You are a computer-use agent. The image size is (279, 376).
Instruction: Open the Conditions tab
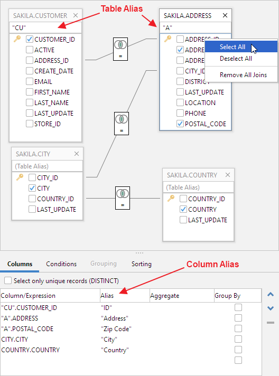tap(61, 264)
